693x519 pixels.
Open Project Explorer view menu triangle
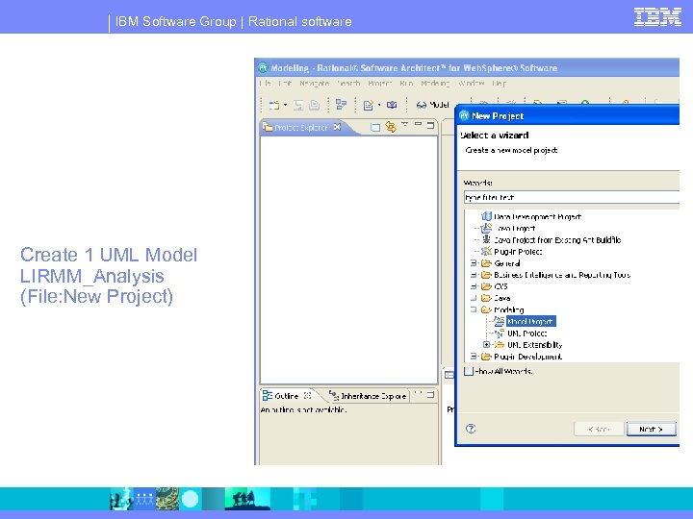(x=404, y=124)
